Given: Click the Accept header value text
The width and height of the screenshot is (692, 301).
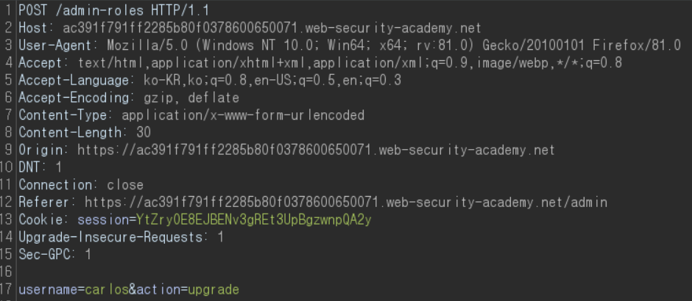Looking at the screenshot, I should (x=350, y=62).
